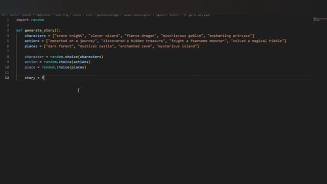Screen dimensions: 327x184
Task: Click line number 9 in the gutter
Action: pos(8,62)
